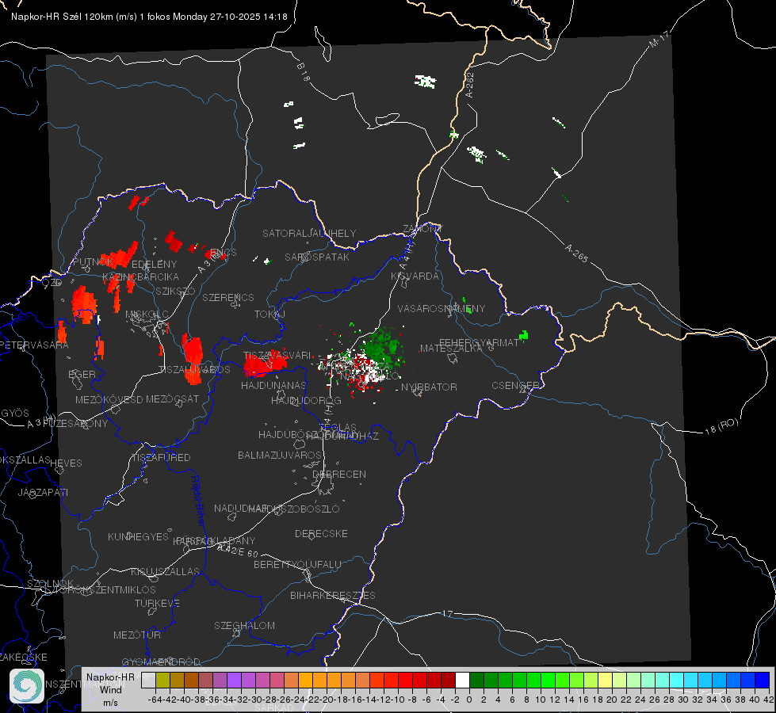Select the SZIKSZÓ label
This screenshot has height=713, width=776.
pyautogui.click(x=176, y=291)
